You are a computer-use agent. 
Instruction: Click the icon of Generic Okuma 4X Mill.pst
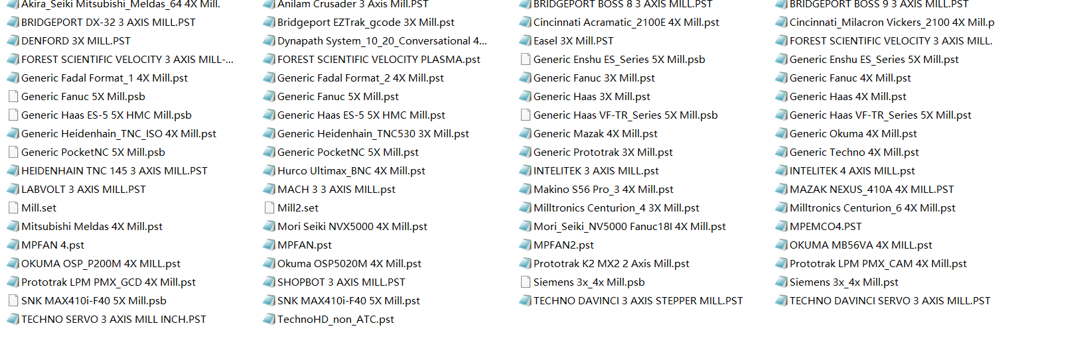point(781,133)
